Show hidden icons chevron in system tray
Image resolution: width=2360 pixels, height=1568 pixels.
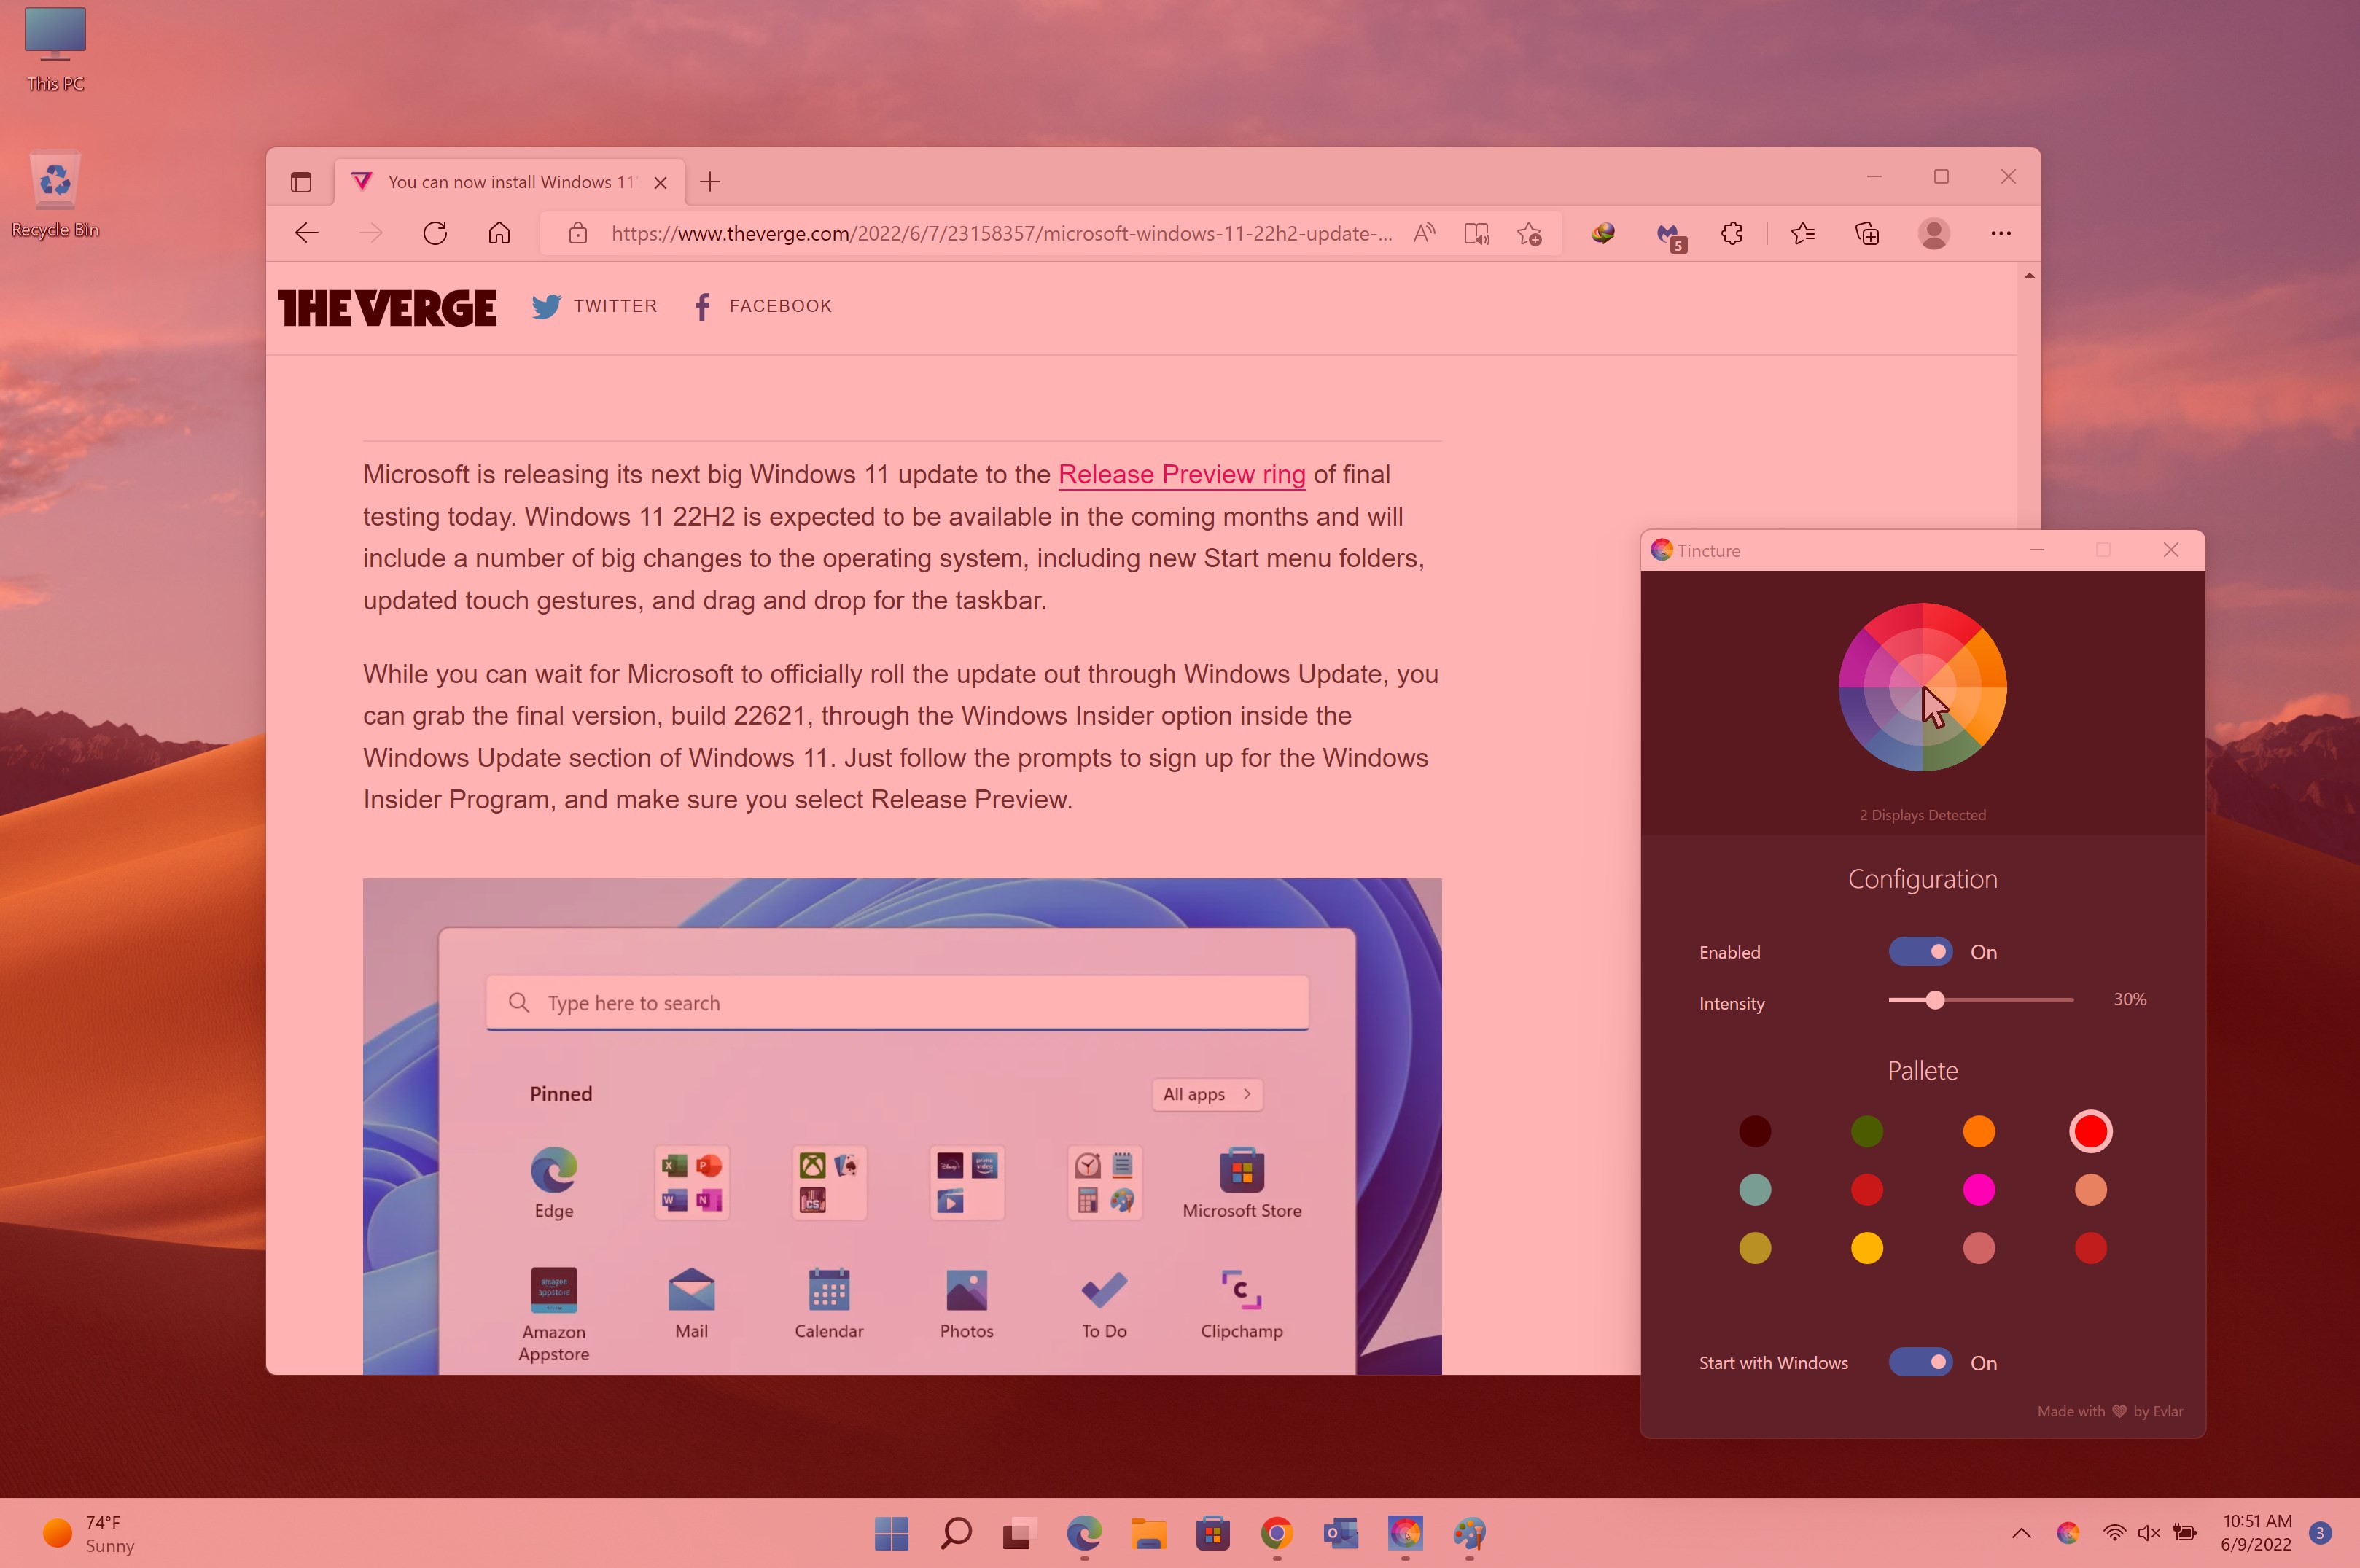2021,1532
